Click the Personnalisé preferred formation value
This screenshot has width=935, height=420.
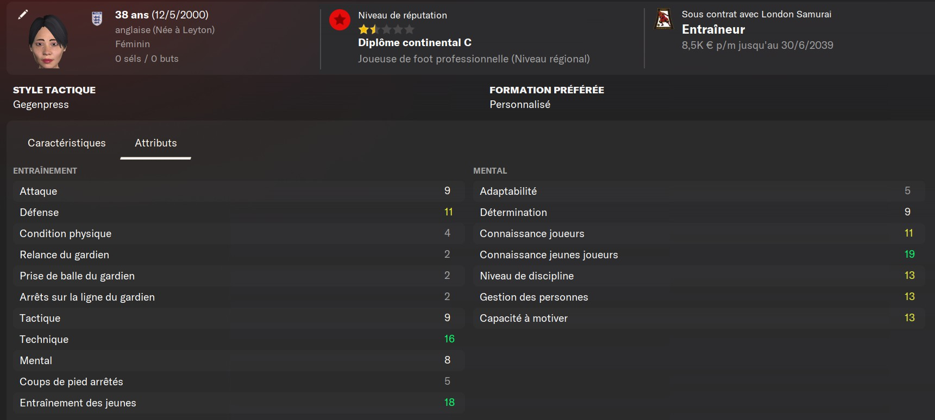pyautogui.click(x=520, y=105)
